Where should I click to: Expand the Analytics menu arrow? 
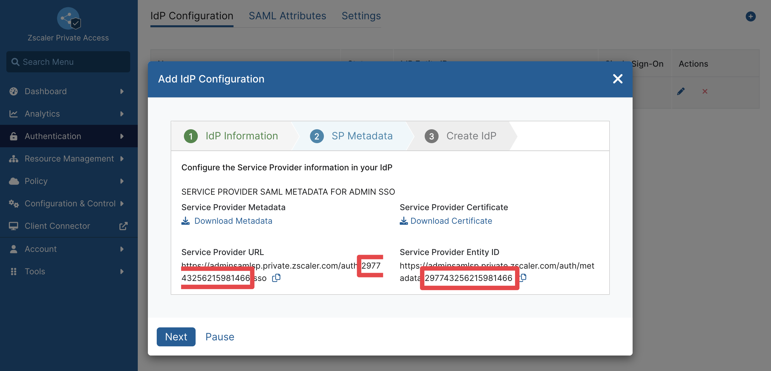click(122, 114)
